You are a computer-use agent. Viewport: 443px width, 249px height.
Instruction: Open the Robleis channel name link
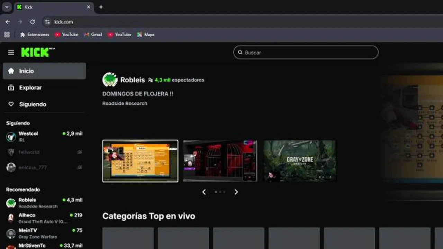click(133, 80)
